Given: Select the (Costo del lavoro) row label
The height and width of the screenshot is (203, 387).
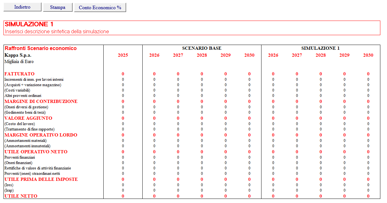Looking at the screenshot, I should coord(20,124).
